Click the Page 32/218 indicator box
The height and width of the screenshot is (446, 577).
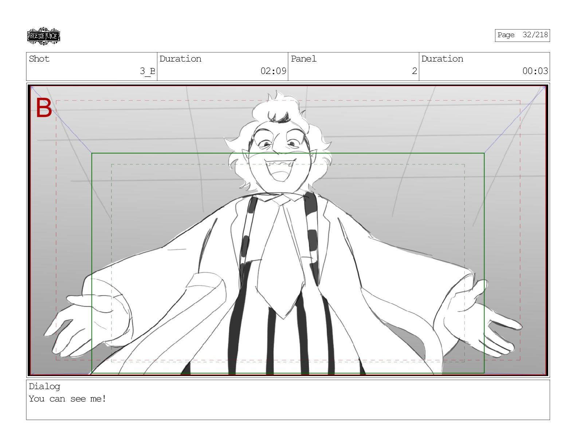click(522, 35)
